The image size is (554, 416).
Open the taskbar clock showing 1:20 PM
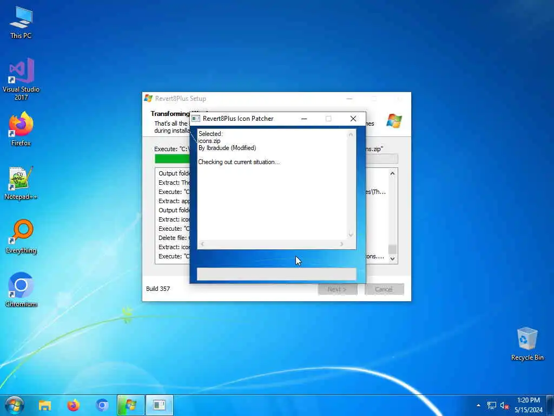tap(529, 405)
